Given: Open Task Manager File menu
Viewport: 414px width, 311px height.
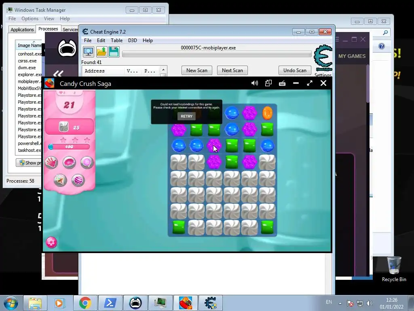Looking at the screenshot, I should point(12,19).
